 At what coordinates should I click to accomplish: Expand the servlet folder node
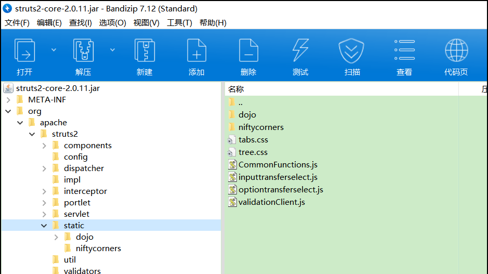click(x=44, y=214)
